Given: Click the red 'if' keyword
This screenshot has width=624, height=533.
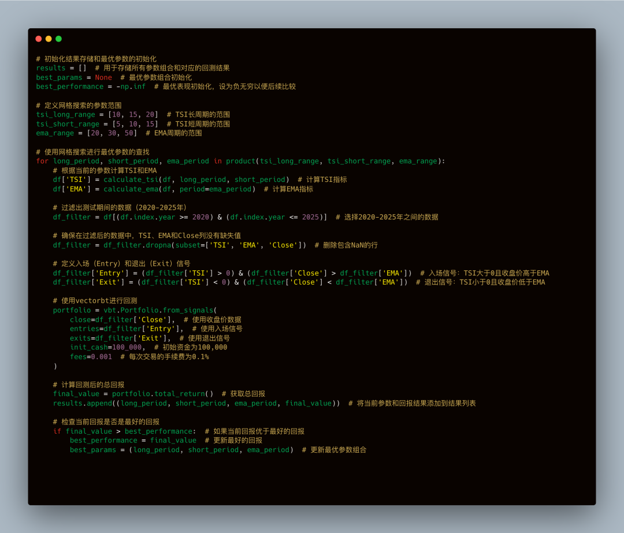Looking at the screenshot, I should (57, 431).
